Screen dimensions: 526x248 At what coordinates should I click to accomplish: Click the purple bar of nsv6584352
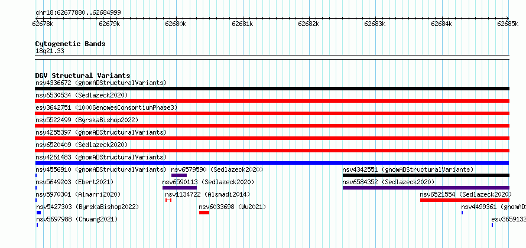point(426,188)
